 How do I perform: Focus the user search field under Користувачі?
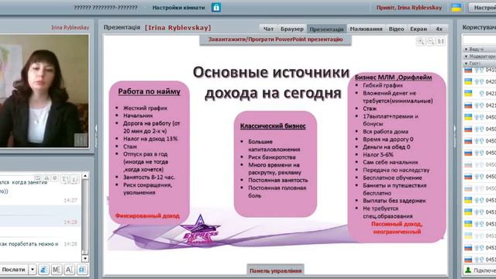[x=479, y=40]
